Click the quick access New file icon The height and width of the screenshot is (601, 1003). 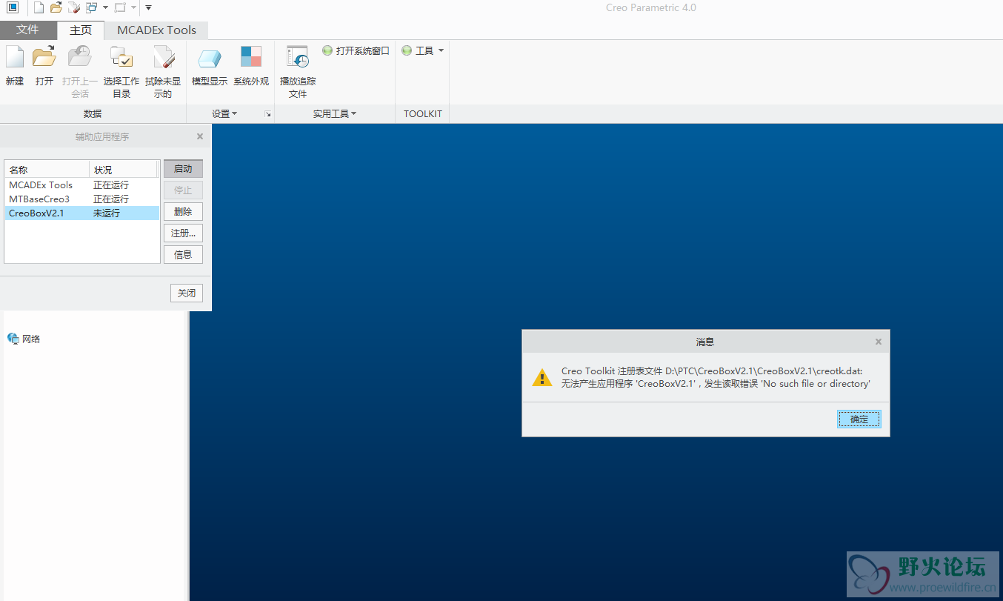[x=39, y=7]
